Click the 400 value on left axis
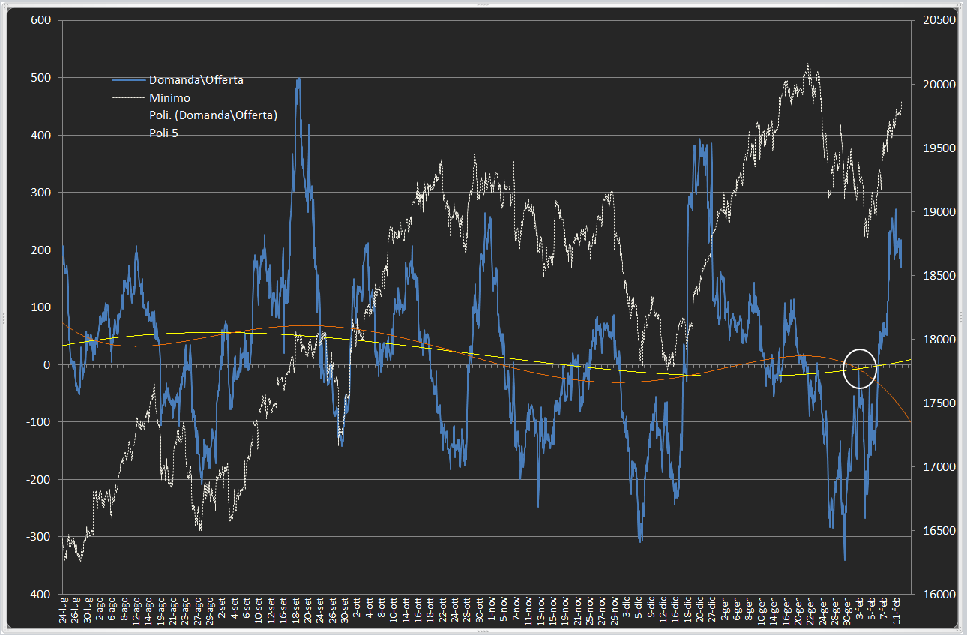The image size is (967, 635). (x=40, y=135)
